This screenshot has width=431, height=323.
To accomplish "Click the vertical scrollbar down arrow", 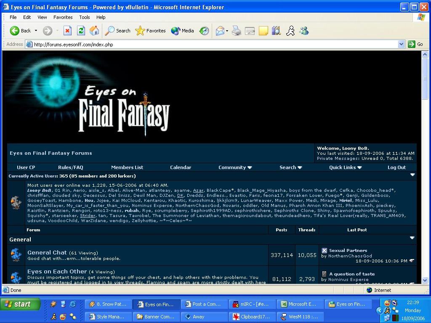I will click(x=425, y=280).
